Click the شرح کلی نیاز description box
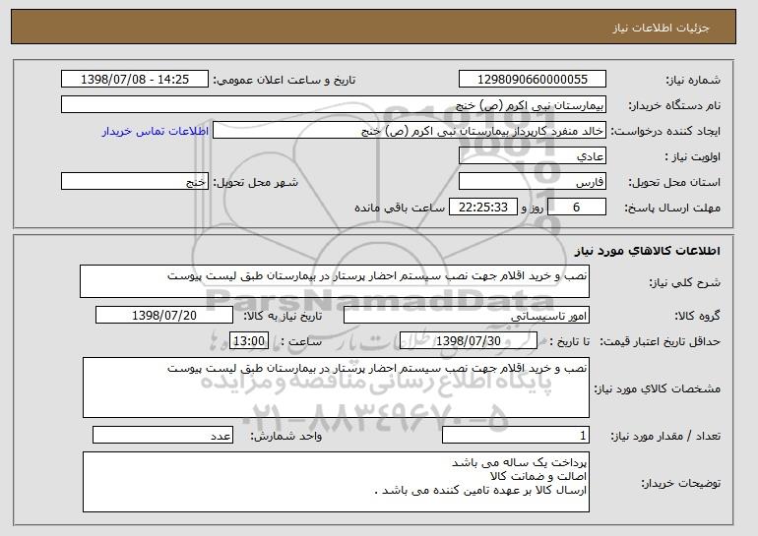Screen dimensions: 758x536 pyautogui.click(x=335, y=281)
